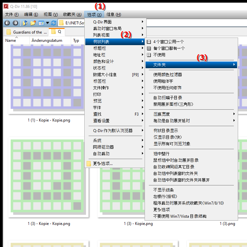Open the 网络驱动器 submenu
The height and width of the screenshot is (247, 247).
[x=115, y=147]
